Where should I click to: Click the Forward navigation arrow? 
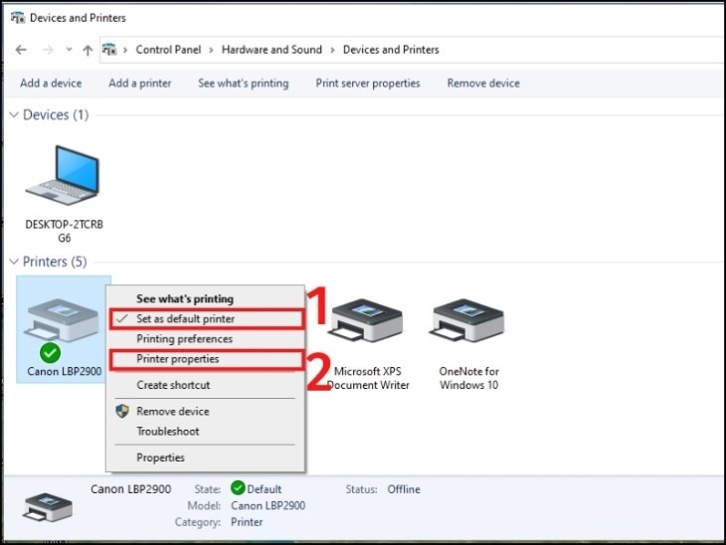[x=47, y=50]
